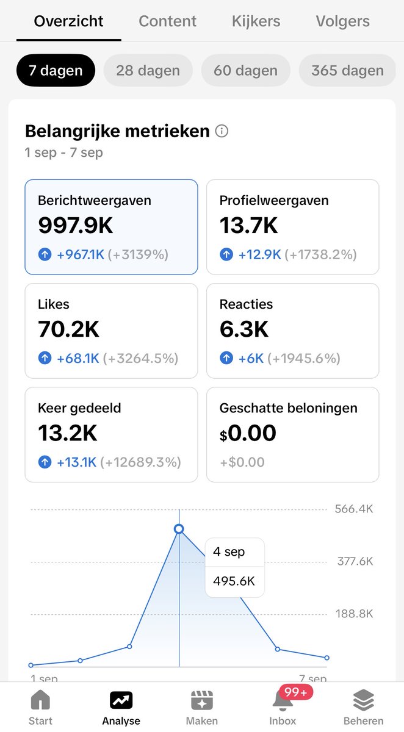The image size is (404, 732).
Task: Click the up-arrow icon beside +12.9K
Action: coord(226,254)
